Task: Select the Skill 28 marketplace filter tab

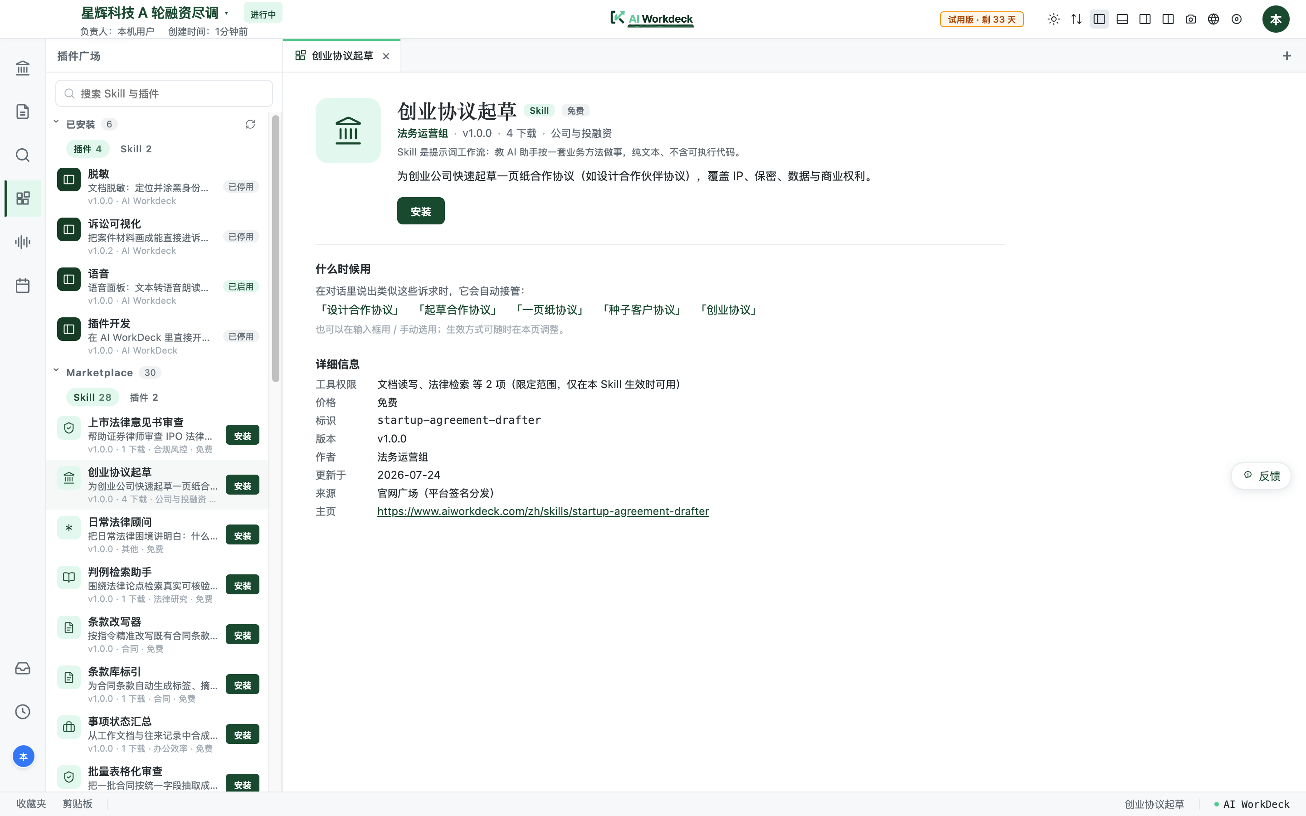Action: (x=93, y=397)
